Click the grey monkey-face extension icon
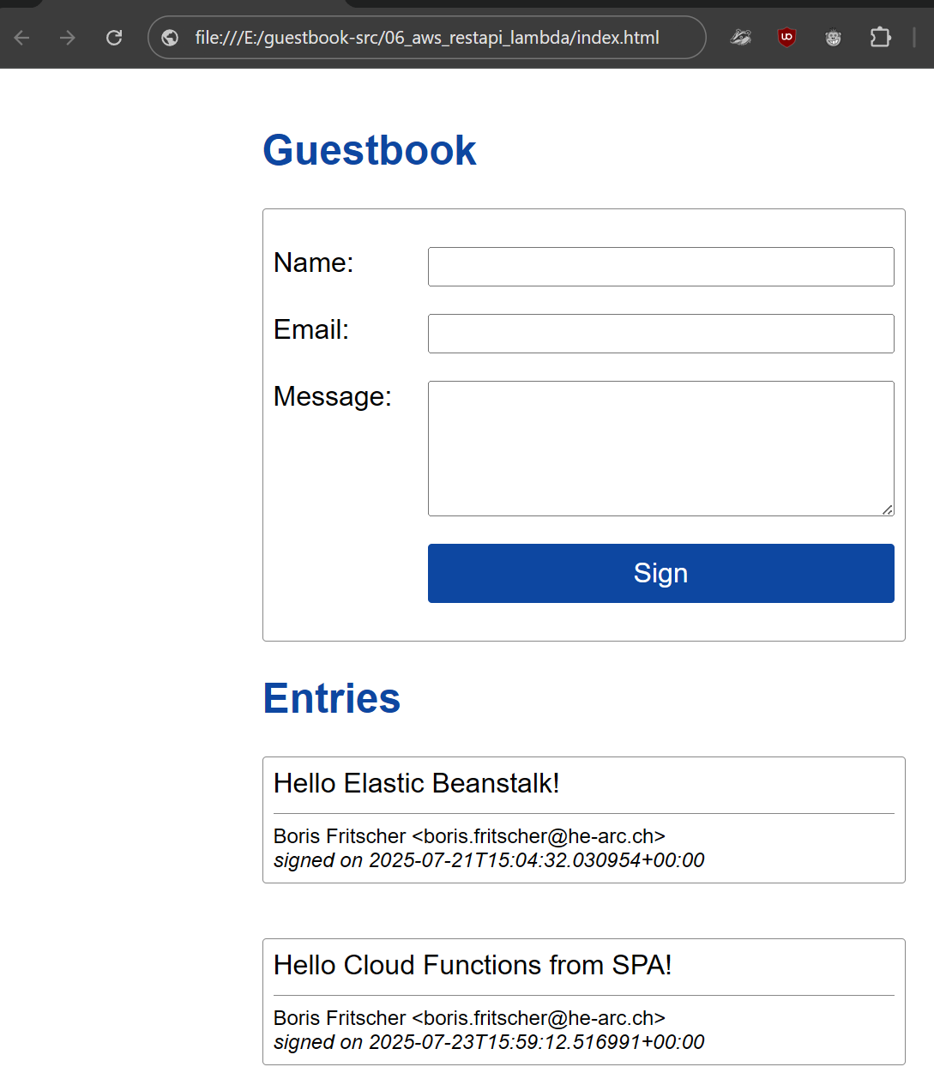The image size is (934, 1091). coord(833,37)
